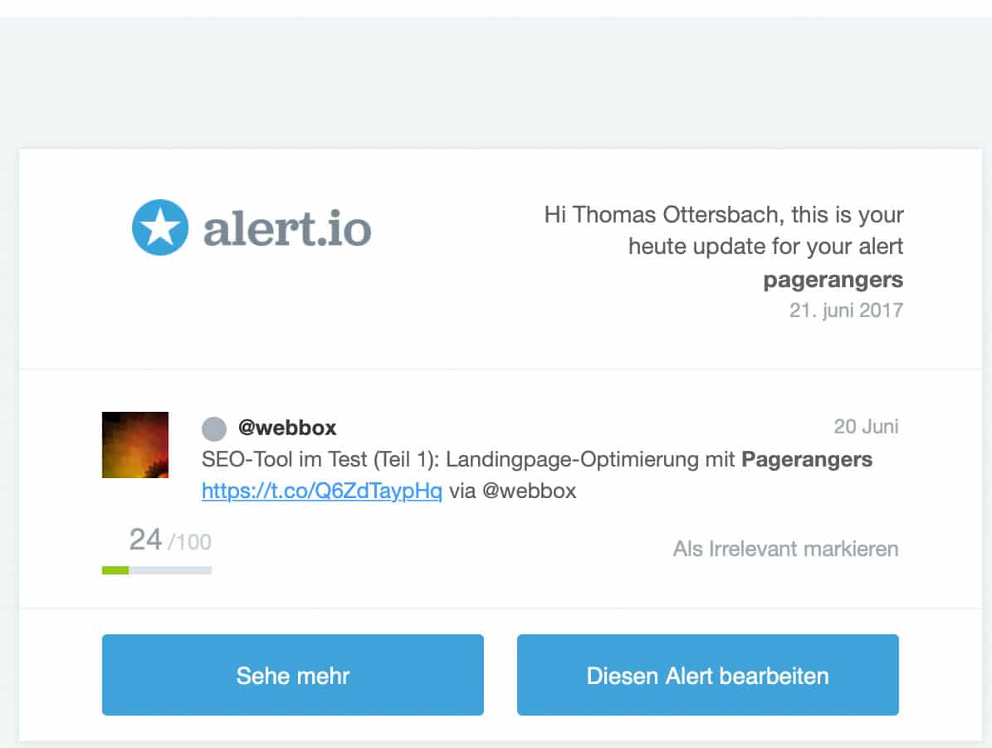The width and height of the screenshot is (992, 748).
Task: Click the 'heute update for your alert' line
Action: [765, 247]
